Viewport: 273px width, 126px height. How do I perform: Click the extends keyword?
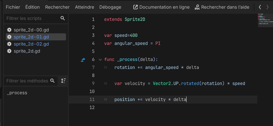(113, 19)
